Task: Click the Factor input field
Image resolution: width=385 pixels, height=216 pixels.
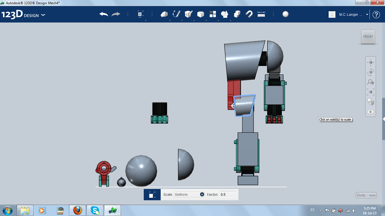Action: 228,194
